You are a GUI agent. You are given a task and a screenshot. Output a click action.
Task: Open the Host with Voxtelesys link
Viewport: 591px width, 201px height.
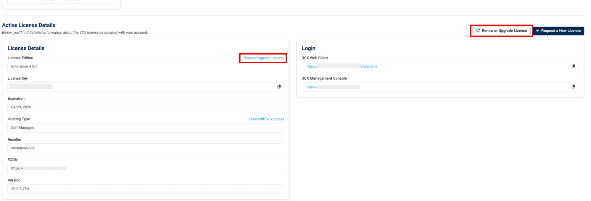(267, 119)
